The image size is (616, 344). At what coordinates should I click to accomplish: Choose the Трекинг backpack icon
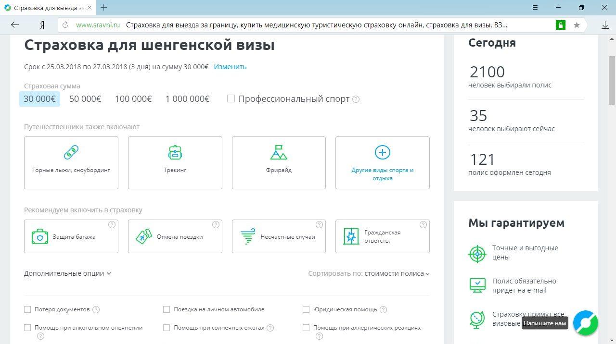[175, 153]
